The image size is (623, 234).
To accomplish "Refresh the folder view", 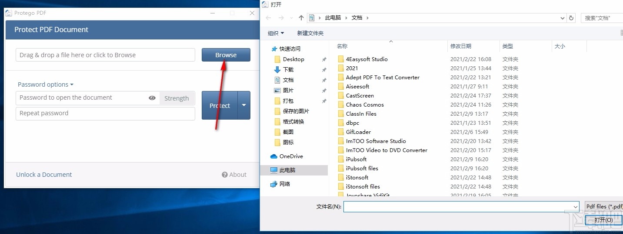I will pos(572,18).
